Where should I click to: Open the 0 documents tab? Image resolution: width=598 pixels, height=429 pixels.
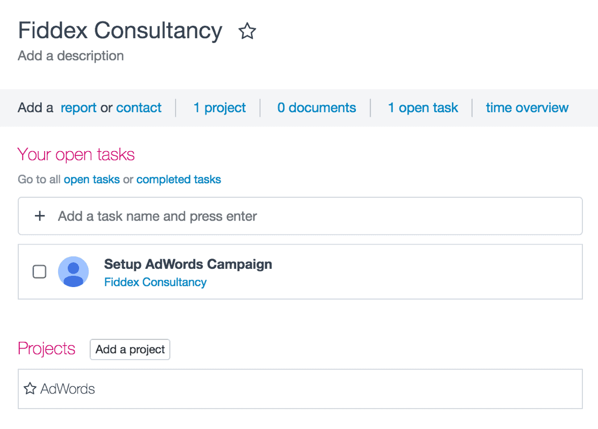(x=317, y=108)
